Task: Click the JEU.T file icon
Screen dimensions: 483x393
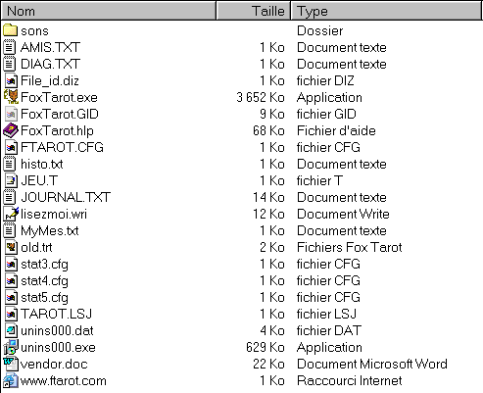Action: coord(11,180)
